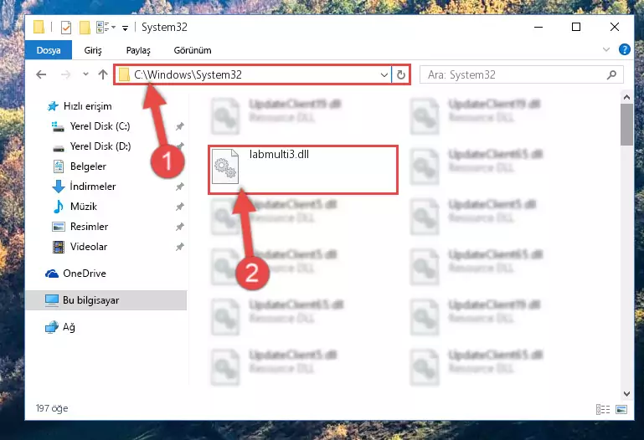Image resolution: width=644 pixels, height=440 pixels.
Task: Go up one folder level
Action: tap(103, 74)
